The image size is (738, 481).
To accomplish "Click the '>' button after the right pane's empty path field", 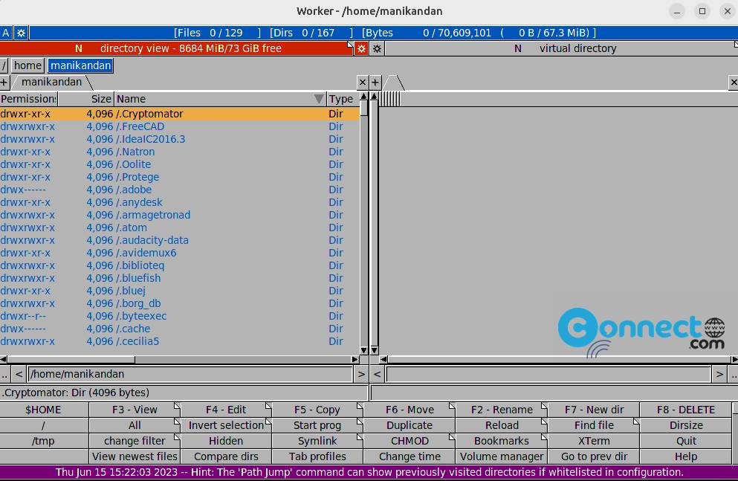I will point(719,374).
